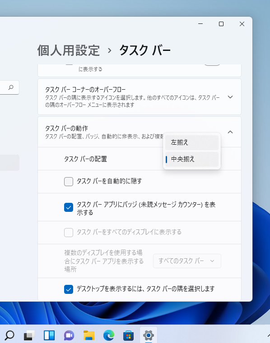Click the search magnifier in settings sidebar
The height and width of the screenshot is (343, 270).
(11, 87)
